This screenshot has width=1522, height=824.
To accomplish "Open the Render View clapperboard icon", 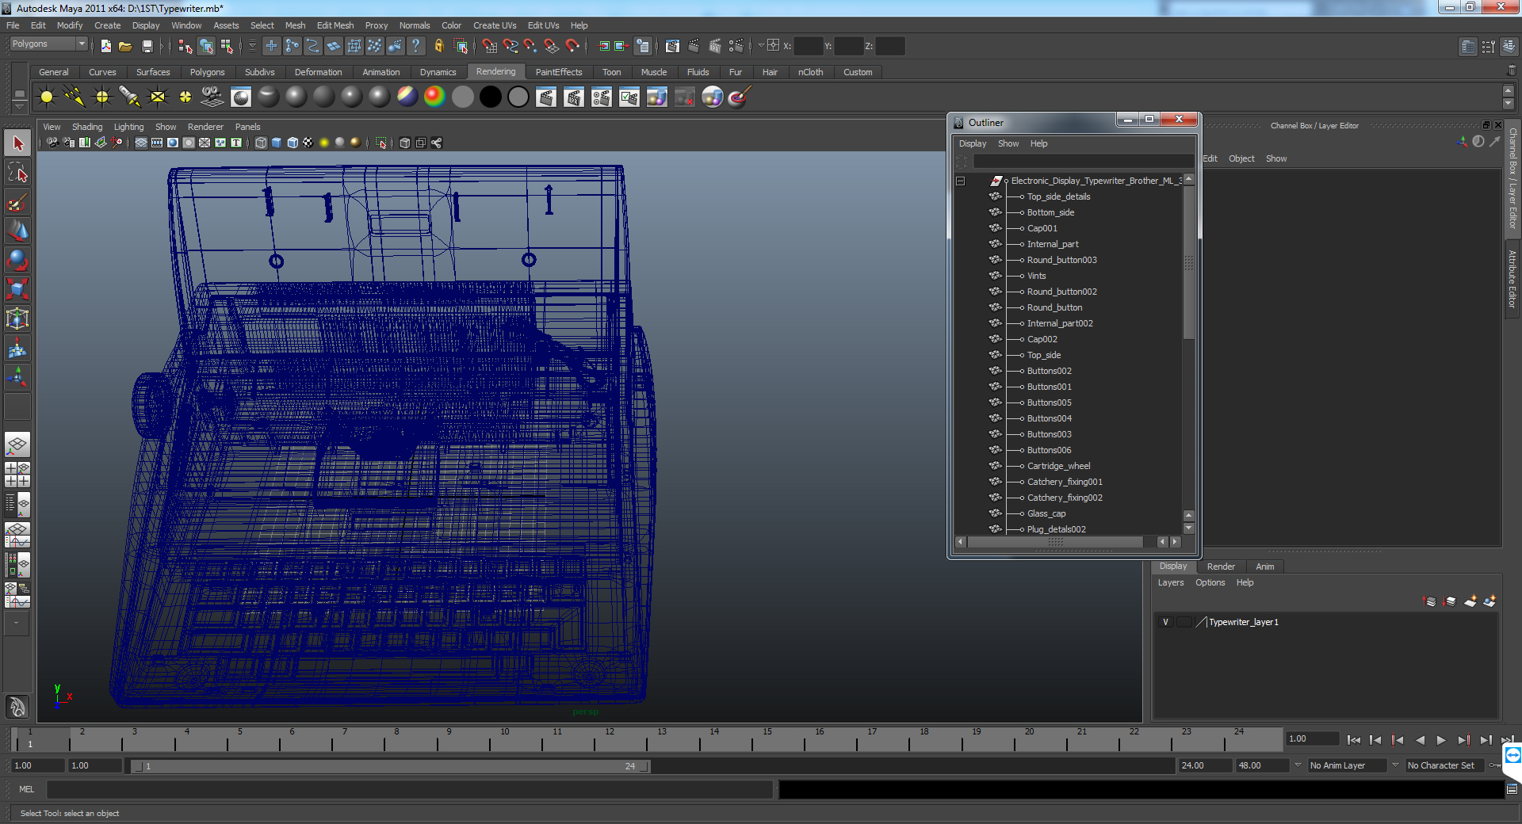I will [672, 46].
